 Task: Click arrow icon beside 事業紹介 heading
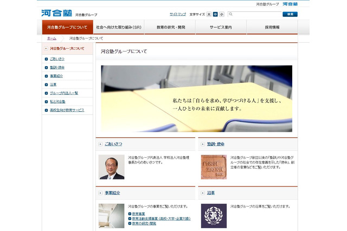[x=100, y=193]
